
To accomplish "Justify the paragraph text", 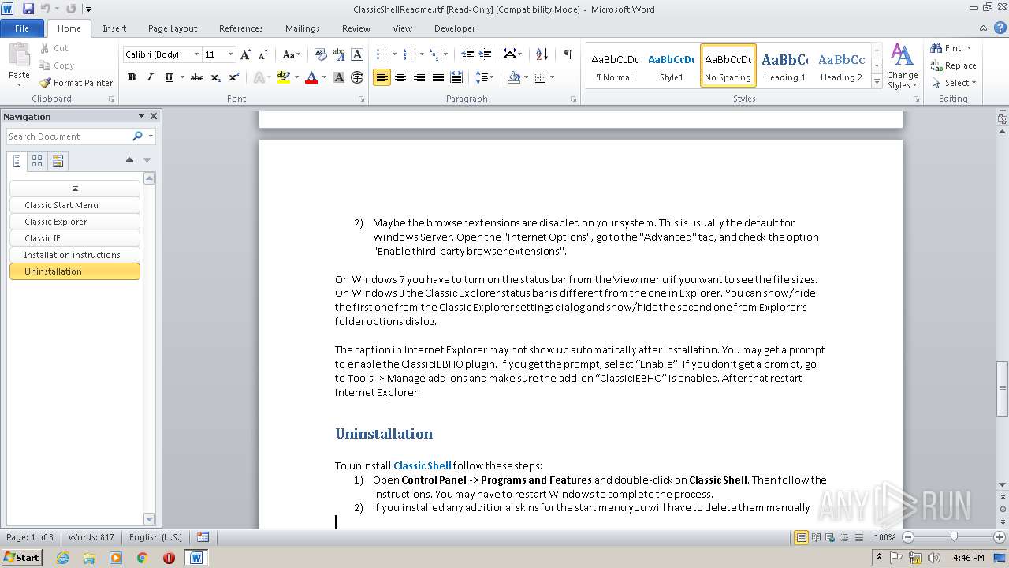I will click(437, 77).
